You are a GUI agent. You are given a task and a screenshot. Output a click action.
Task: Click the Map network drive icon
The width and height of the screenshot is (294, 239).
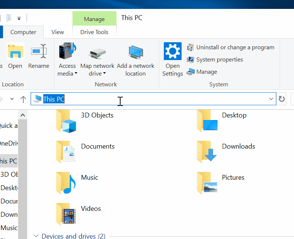[x=97, y=53]
